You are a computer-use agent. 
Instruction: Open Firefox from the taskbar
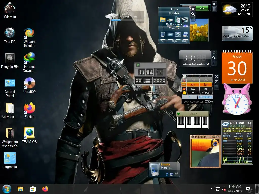pyautogui.click(x=45, y=189)
